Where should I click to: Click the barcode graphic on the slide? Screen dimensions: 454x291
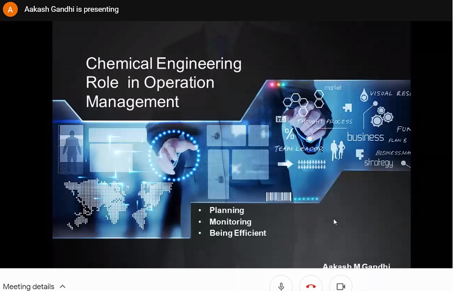[x=279, y=197]
